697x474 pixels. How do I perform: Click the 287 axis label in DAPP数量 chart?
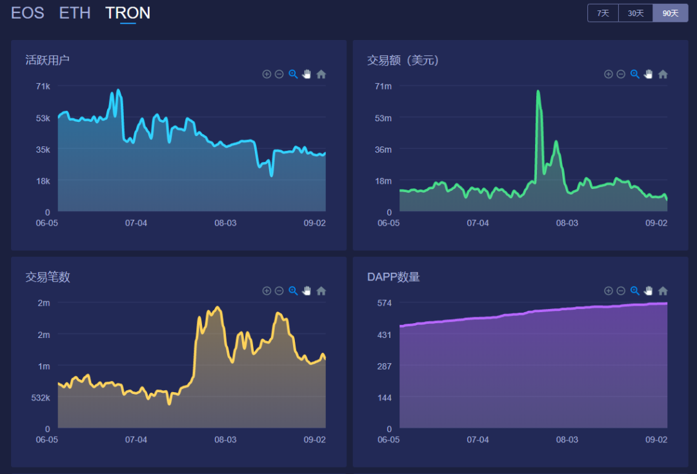pos(385,366)
